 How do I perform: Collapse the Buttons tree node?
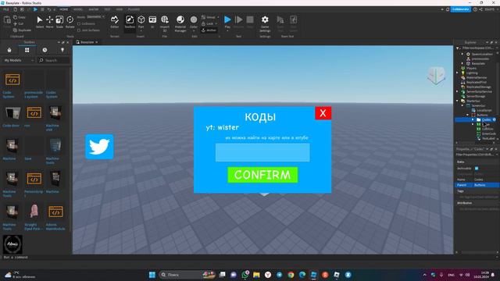[x=468, y=115]
